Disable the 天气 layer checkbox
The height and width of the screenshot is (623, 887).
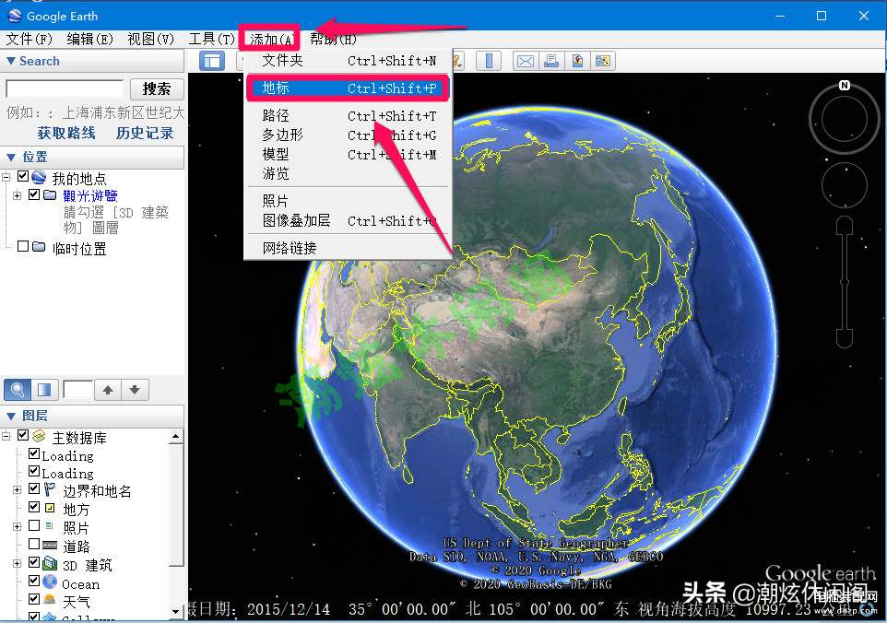click(x=34, y=599)
